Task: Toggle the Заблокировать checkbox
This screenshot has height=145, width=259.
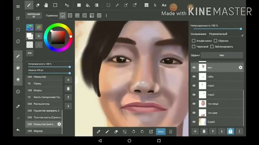Action: [x=212, y=47]
